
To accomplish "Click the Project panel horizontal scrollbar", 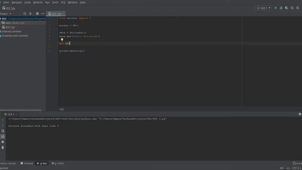I will click(21, 110).
